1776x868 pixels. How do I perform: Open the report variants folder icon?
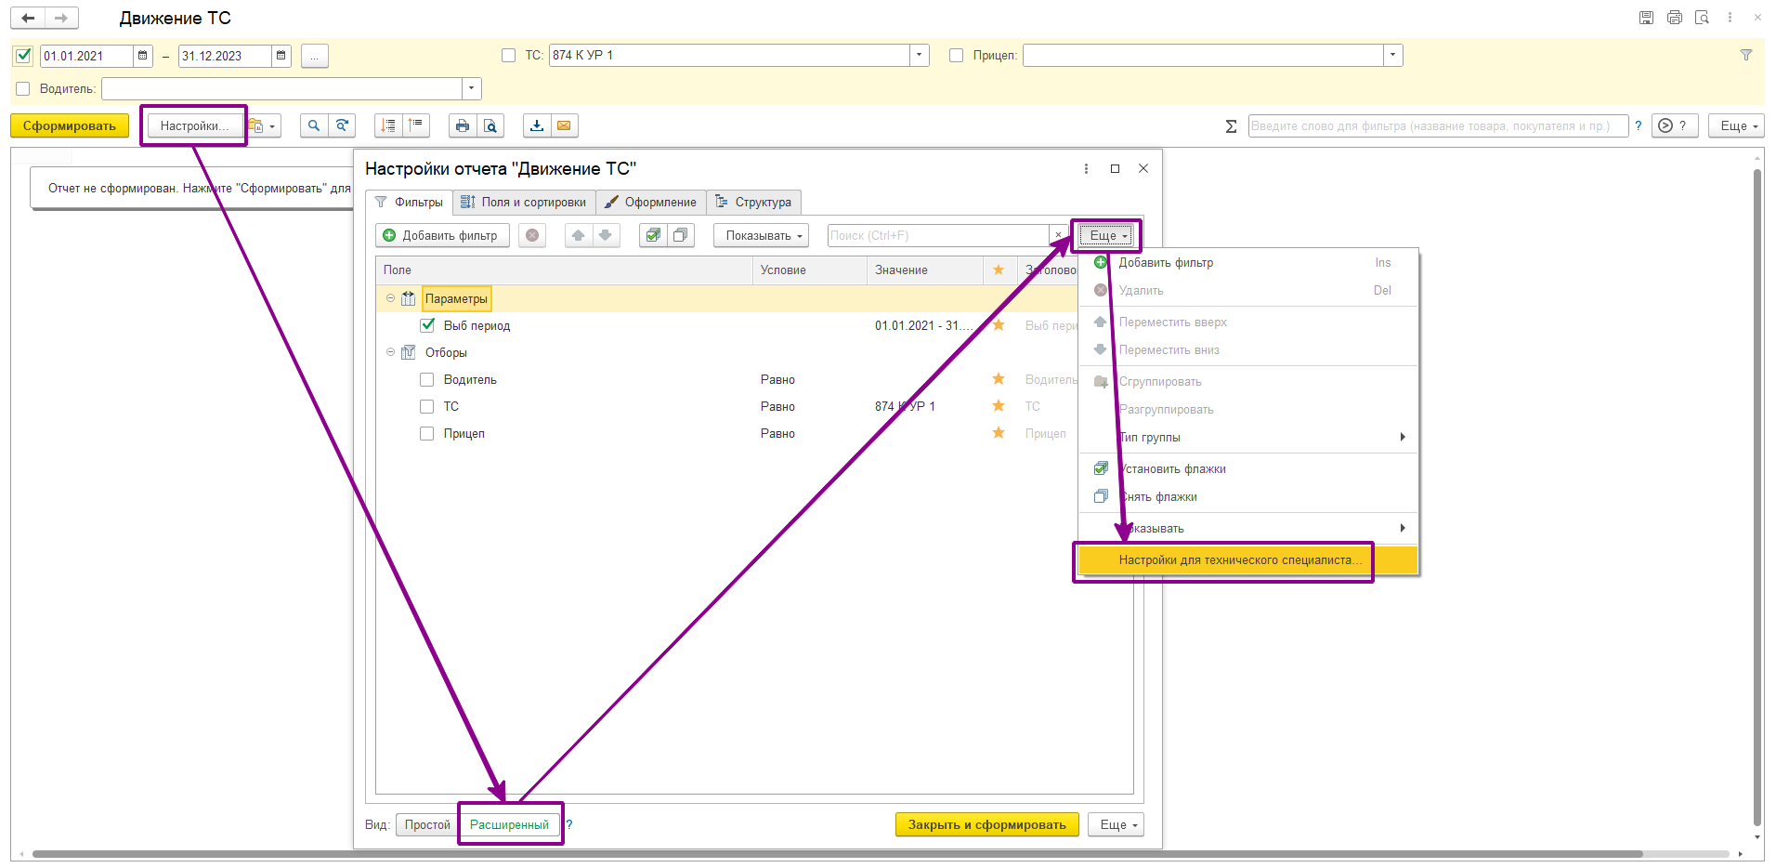click(263, 125)
